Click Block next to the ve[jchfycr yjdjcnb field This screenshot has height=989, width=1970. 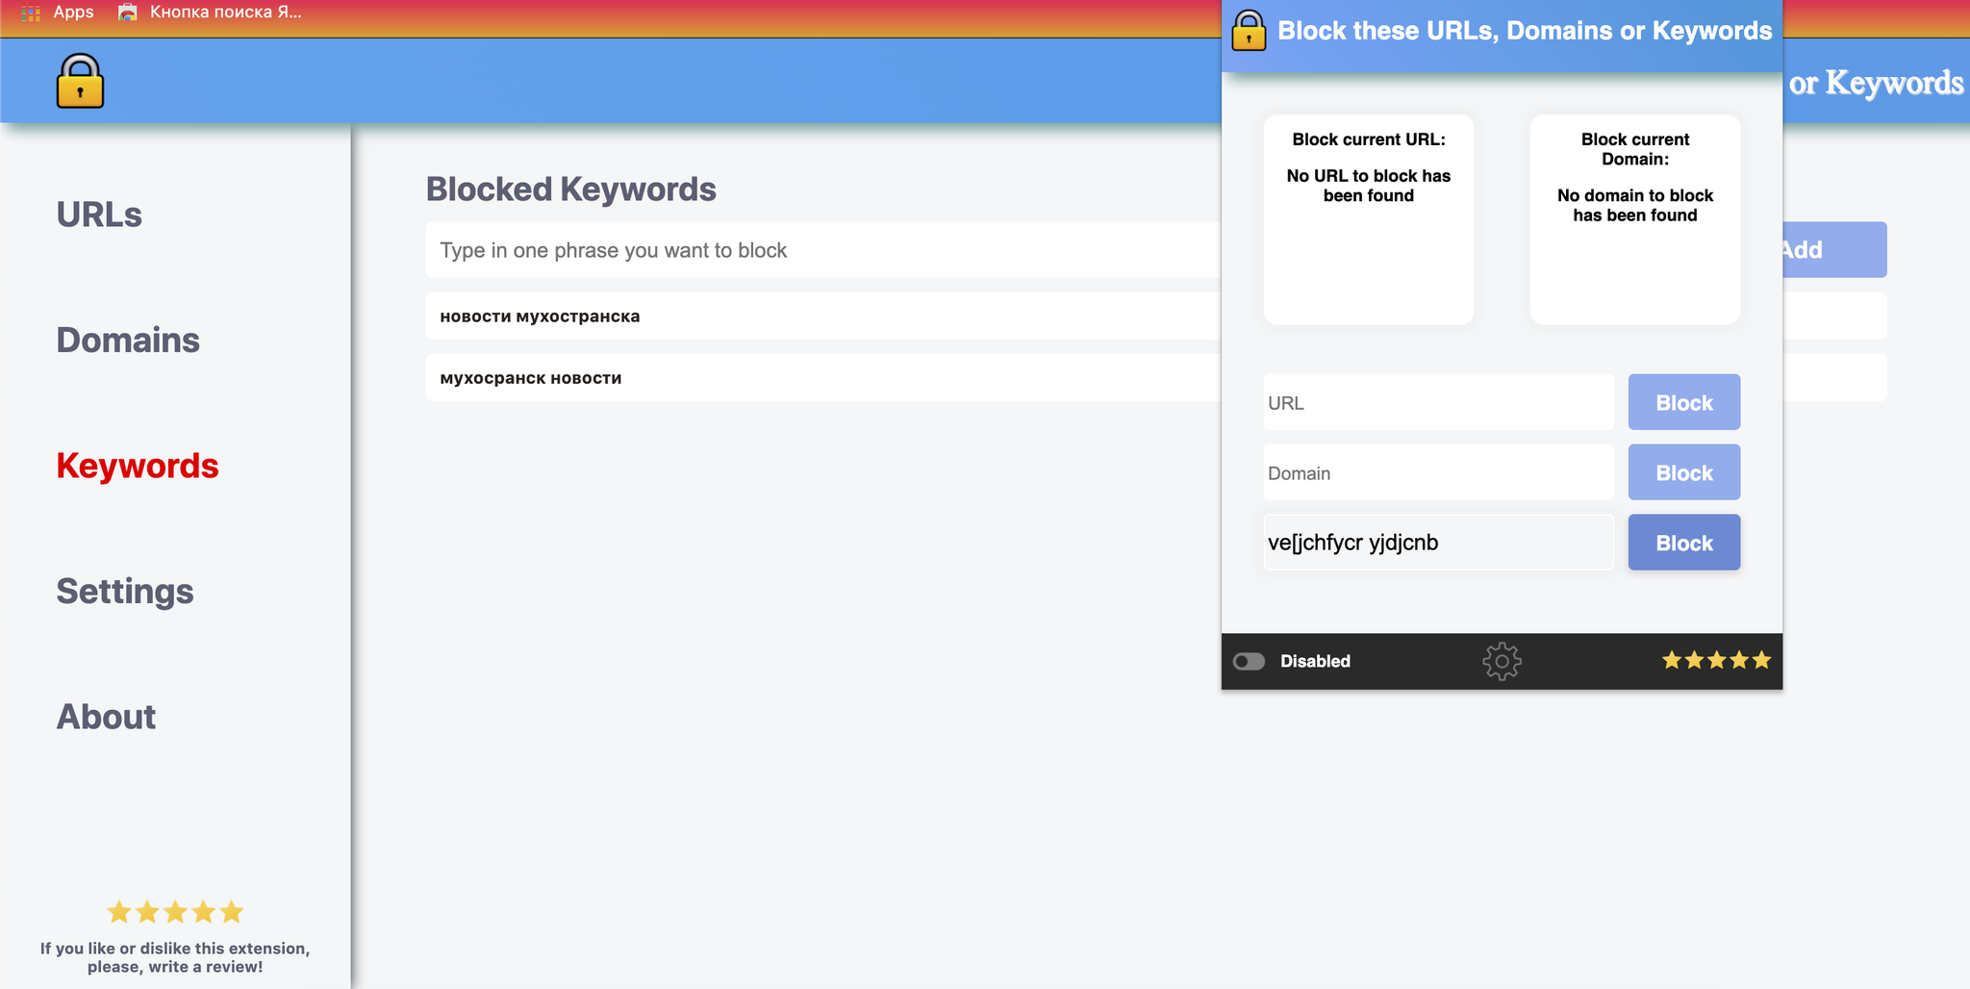1683,543
